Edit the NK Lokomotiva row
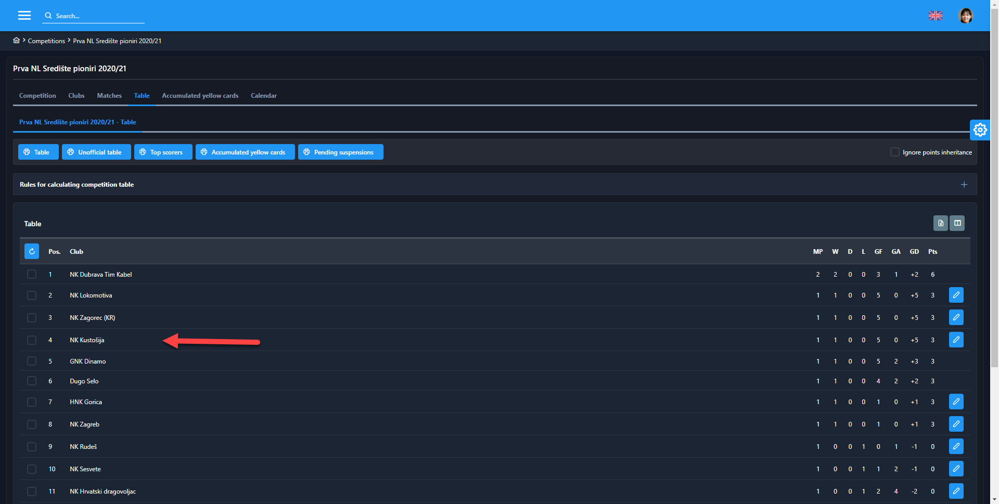999x504 pixels. click(x=956, y=295)
